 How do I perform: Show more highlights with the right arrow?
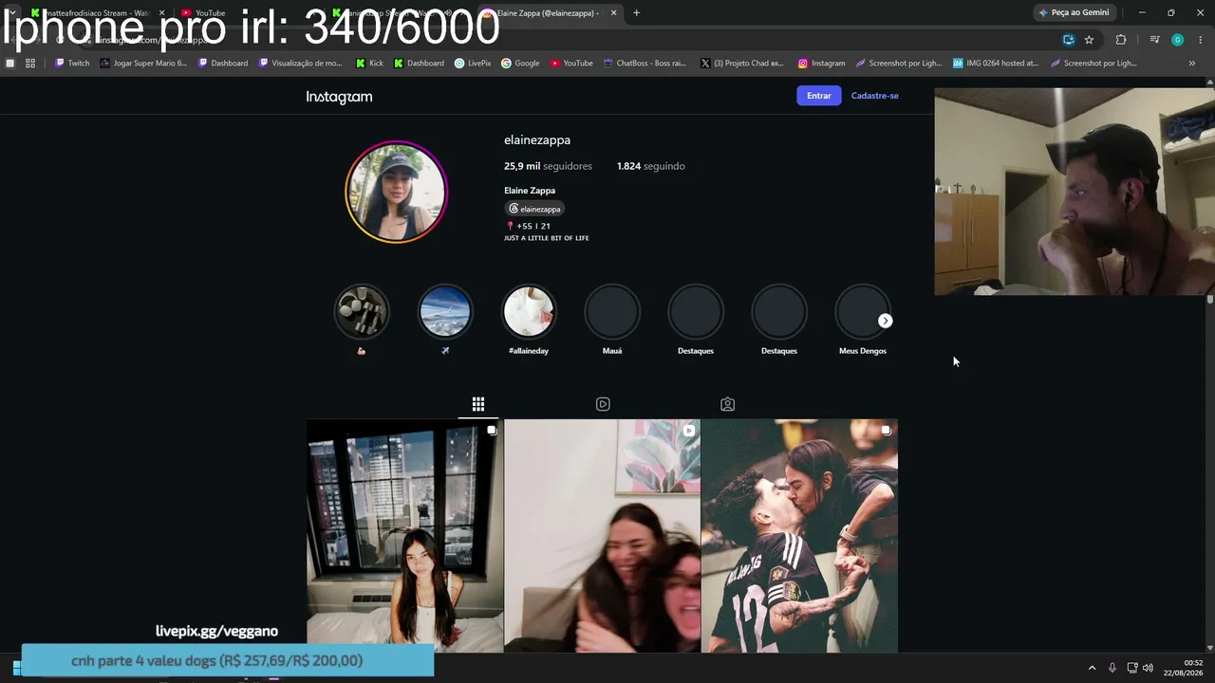[x=885, y=321]
